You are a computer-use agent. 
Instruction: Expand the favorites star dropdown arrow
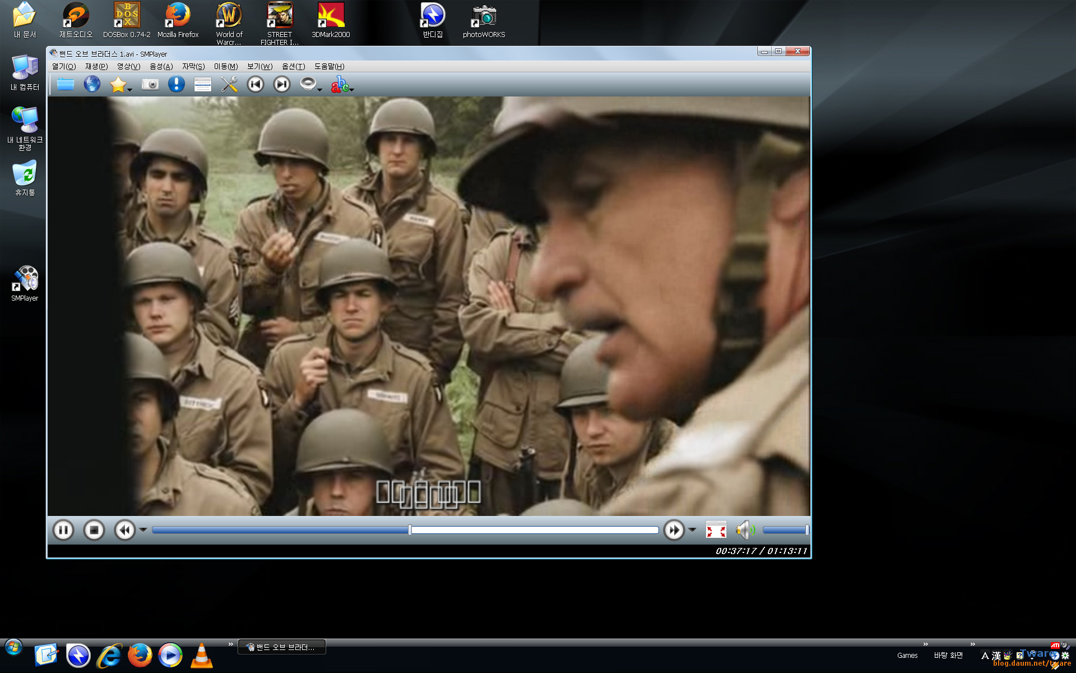coord(130,89)
